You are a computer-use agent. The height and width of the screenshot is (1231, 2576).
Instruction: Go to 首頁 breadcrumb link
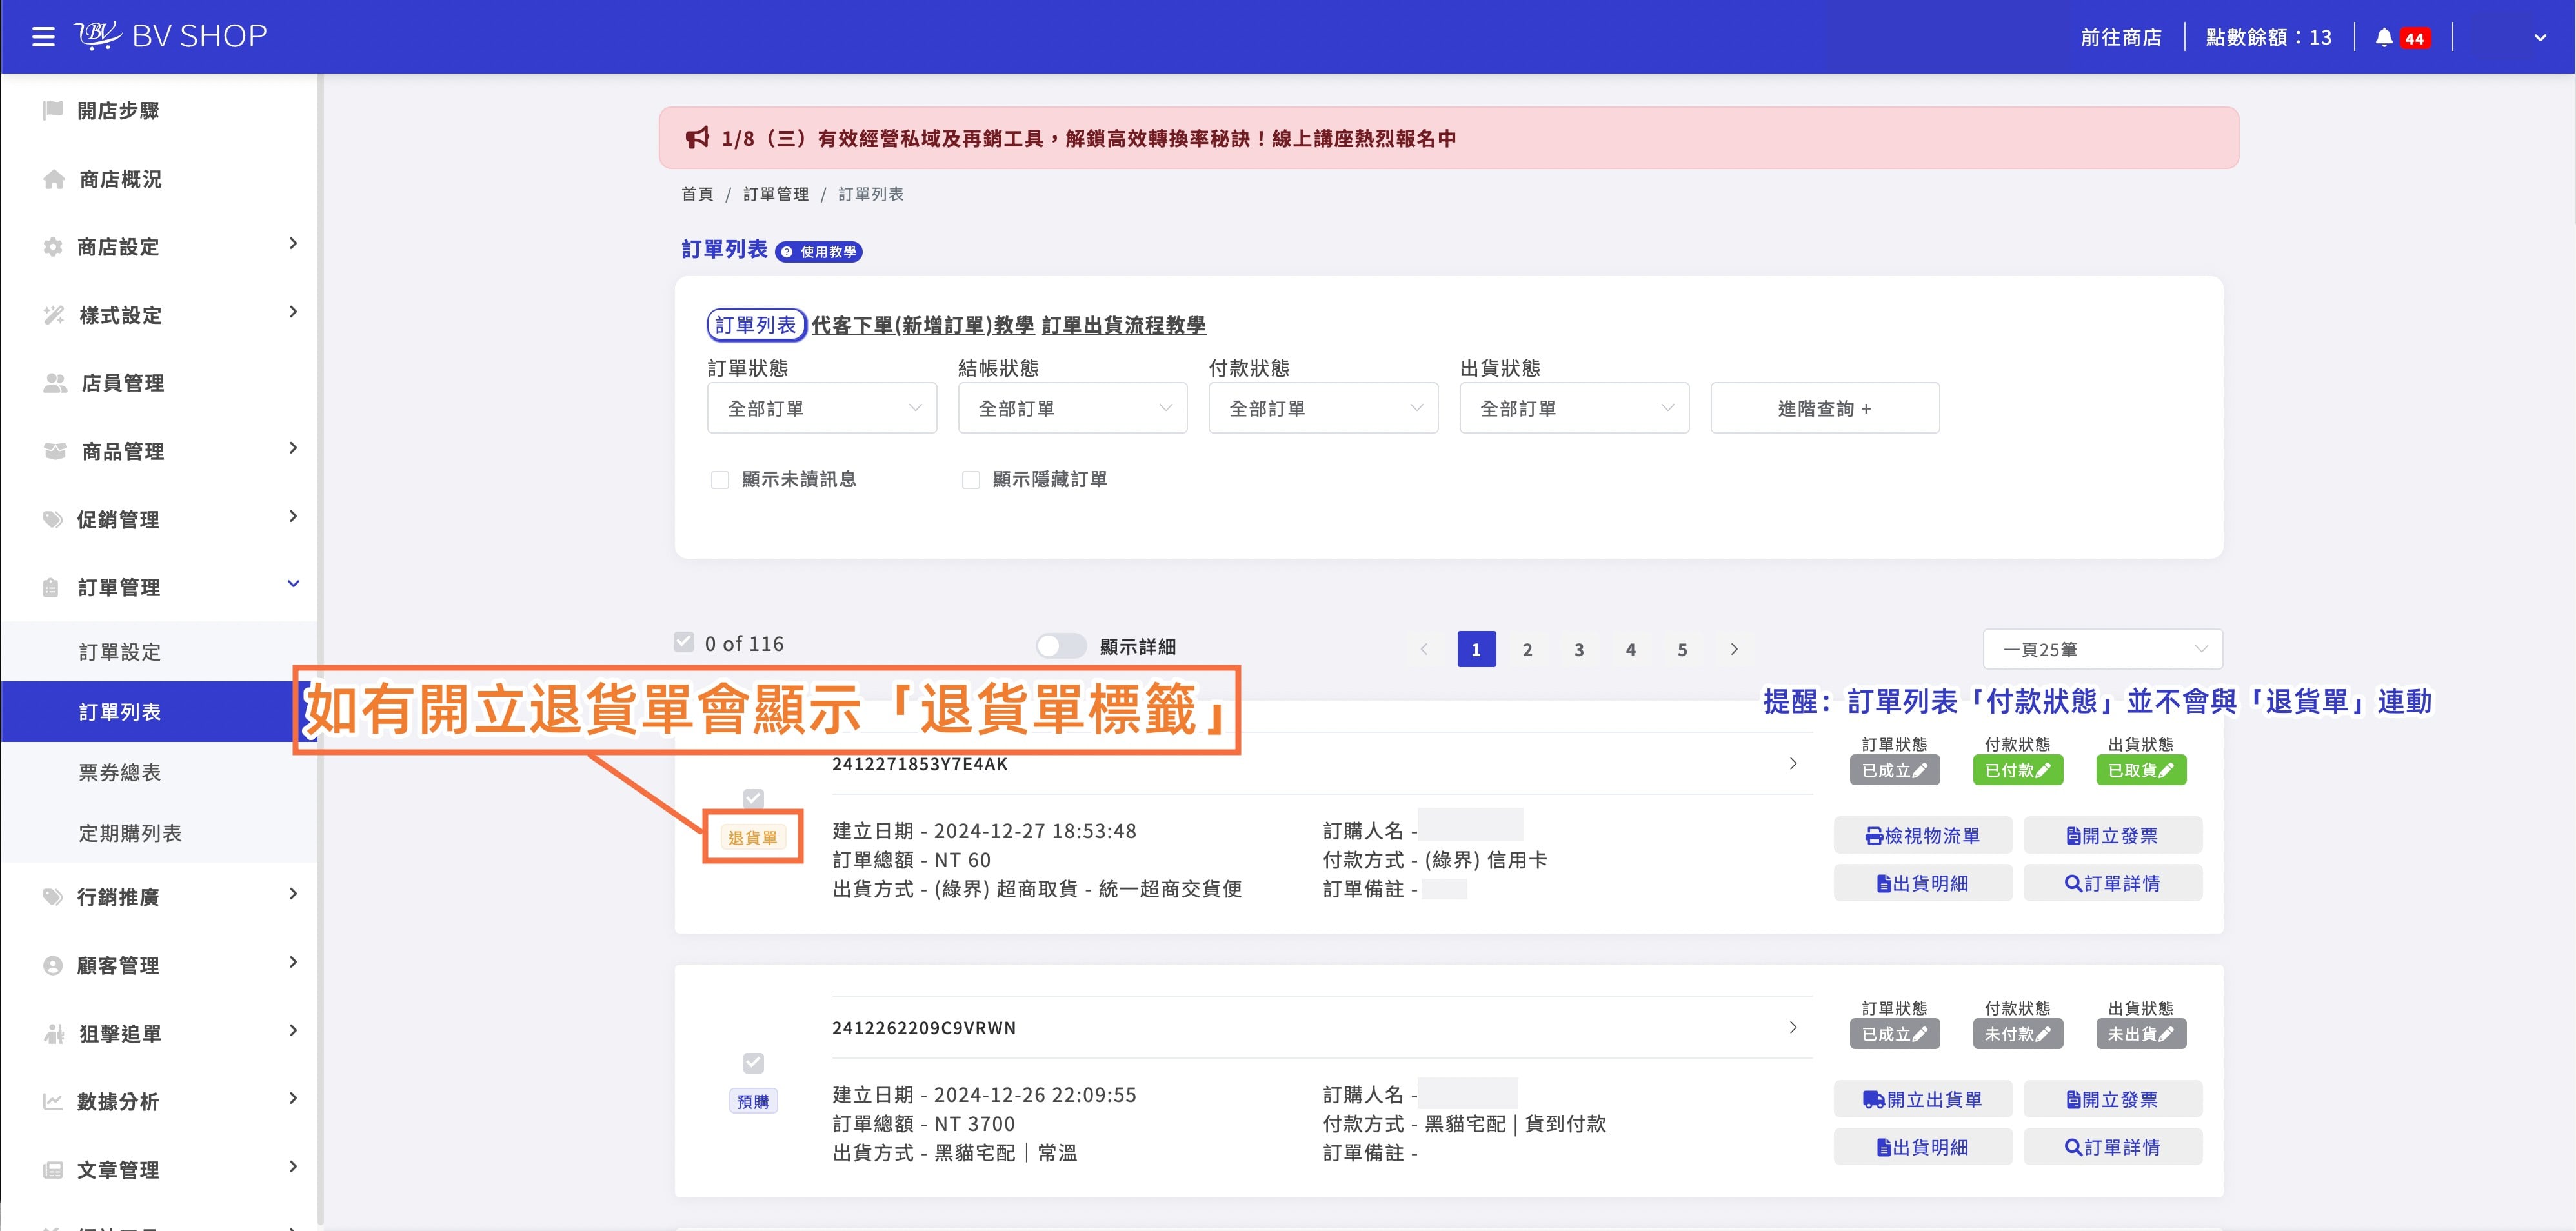(697, 194)
